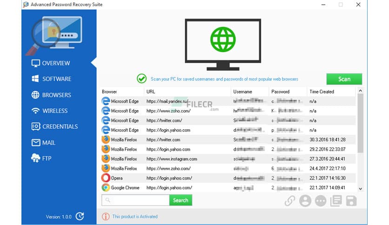Click the check for updates refresh icon
This screenshot has height=225, width=389.
point(80,216)
